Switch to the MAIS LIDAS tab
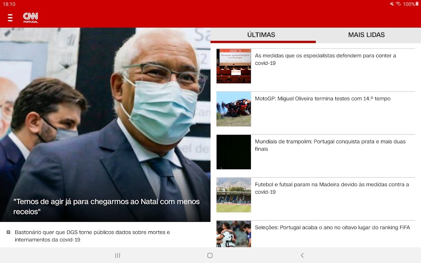The height and width of the screenshot is (263, 421). [x=367, y=35]
